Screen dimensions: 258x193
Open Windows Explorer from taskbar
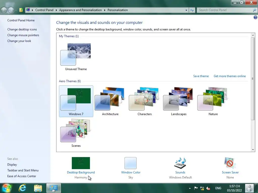38,188
